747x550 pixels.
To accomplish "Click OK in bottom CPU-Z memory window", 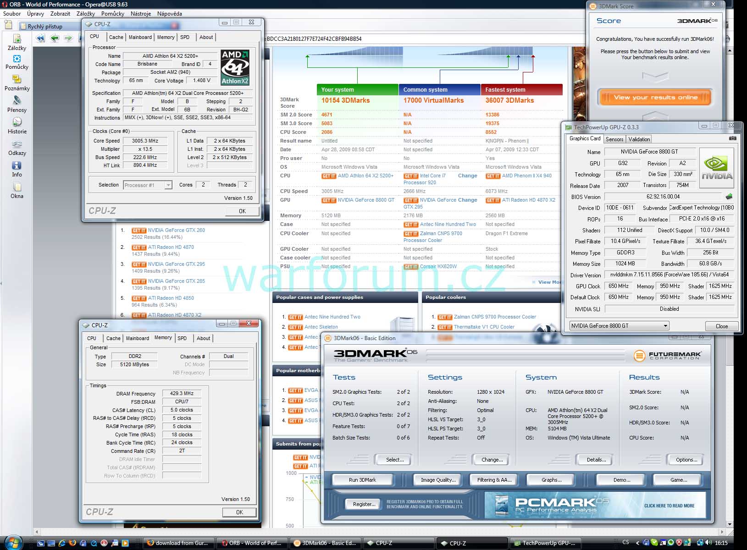I will (x=239, y=512).
